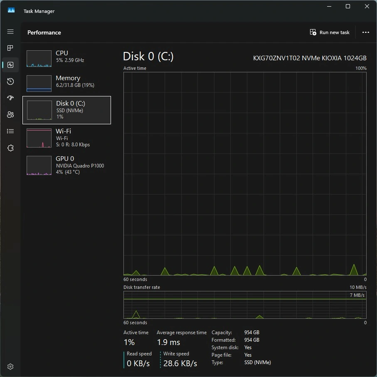Open the three-dot more options menu

point(365,32)
